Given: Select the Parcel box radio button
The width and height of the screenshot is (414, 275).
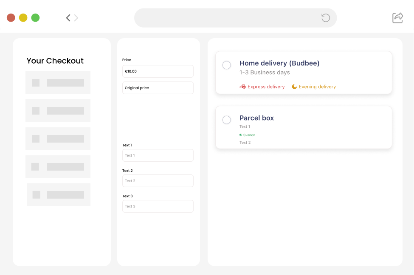Looking at the screenshot, I should (x=227, y=120).
